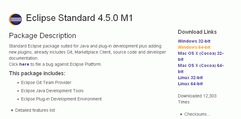Expand the Checksums… label
Viewport: 241px width, 119px height.
point(197,114)
